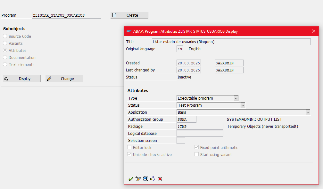Viewport: 323px width, 189px height.
Task: Toggle Fixed point arithmetic checkbox
Action: click(196, 147)
